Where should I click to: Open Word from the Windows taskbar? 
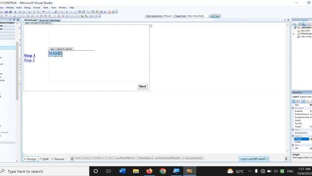pyautogui.click(x=122, y=171)
